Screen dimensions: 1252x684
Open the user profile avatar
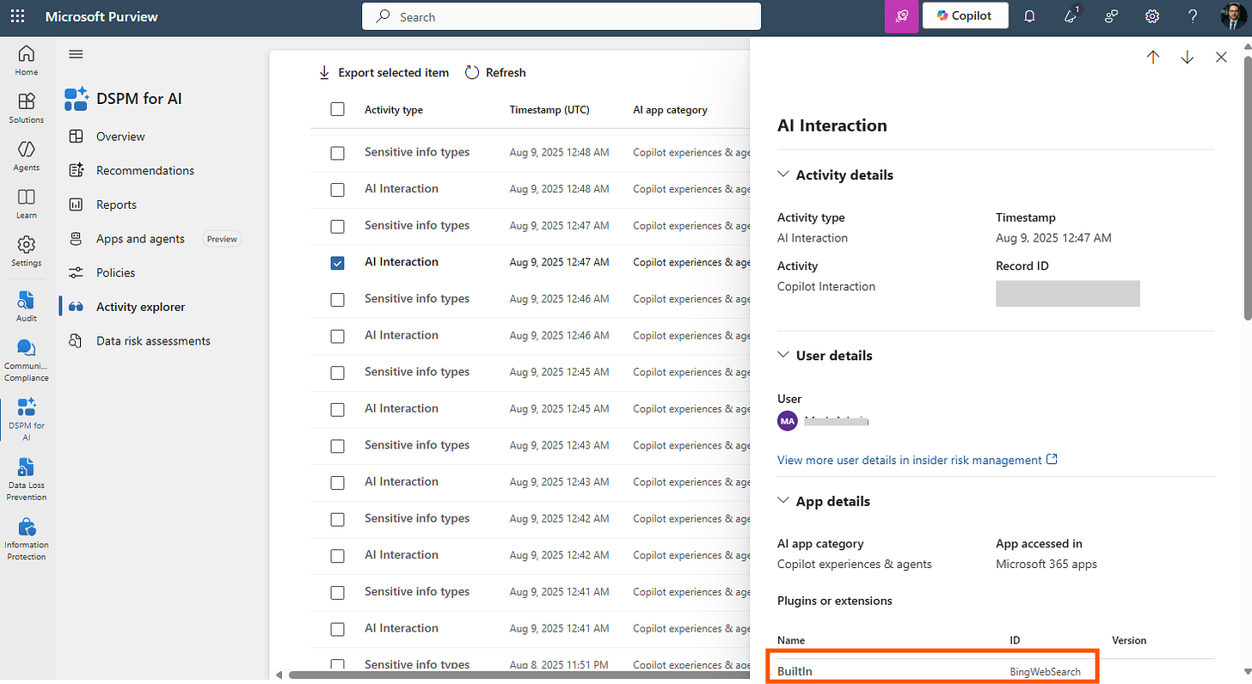click(1234, 16)
